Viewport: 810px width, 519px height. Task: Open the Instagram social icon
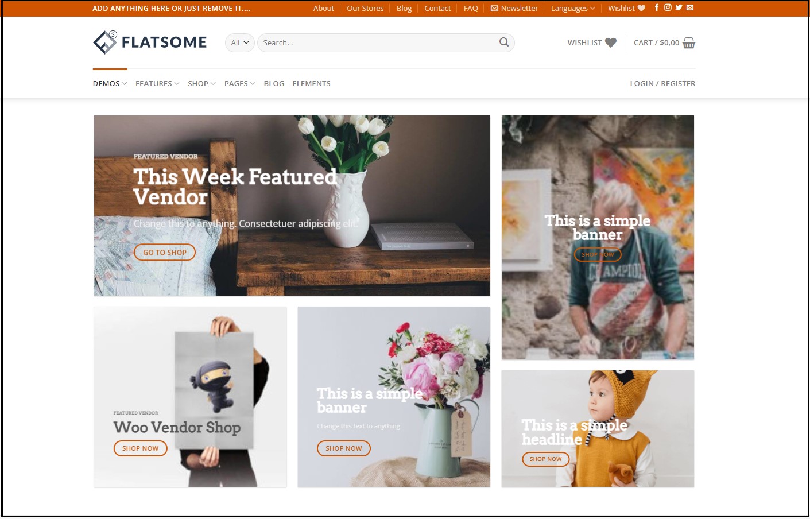click(x=668, y=7)
